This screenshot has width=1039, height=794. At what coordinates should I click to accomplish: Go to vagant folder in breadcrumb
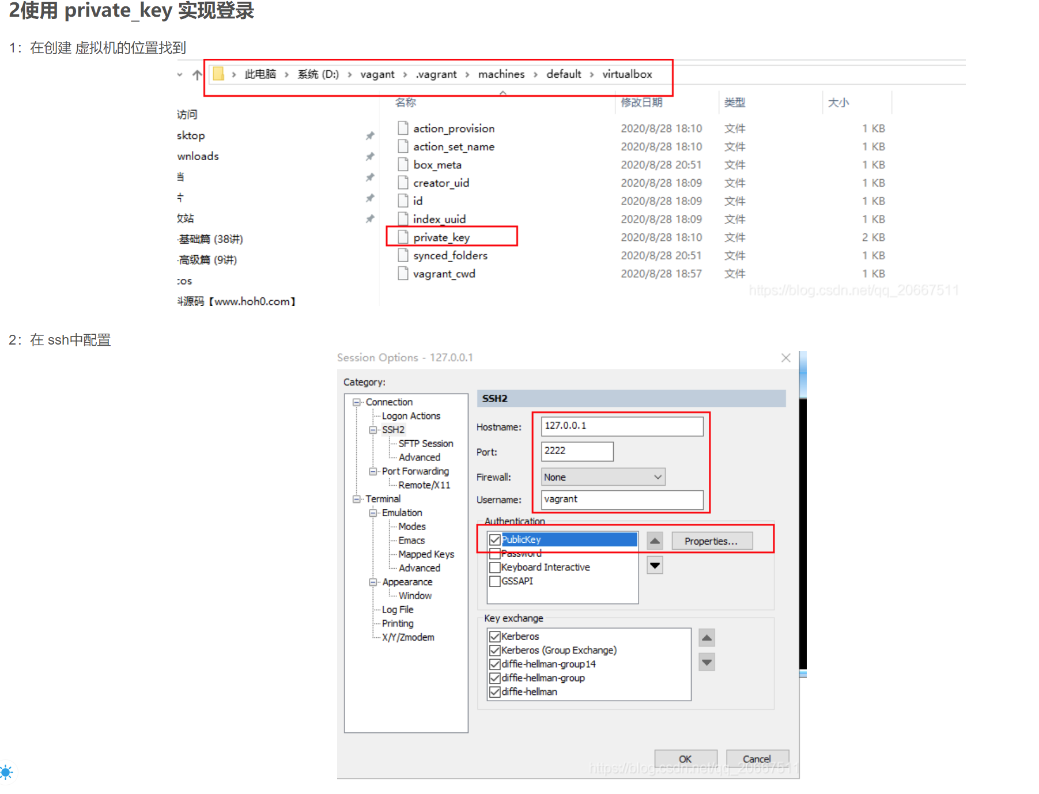point(377,74)
